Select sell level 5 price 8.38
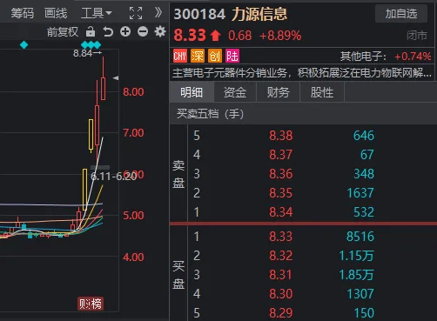This screenshot has height=321, width=437. pyautogui.click(x=280, y=136)
